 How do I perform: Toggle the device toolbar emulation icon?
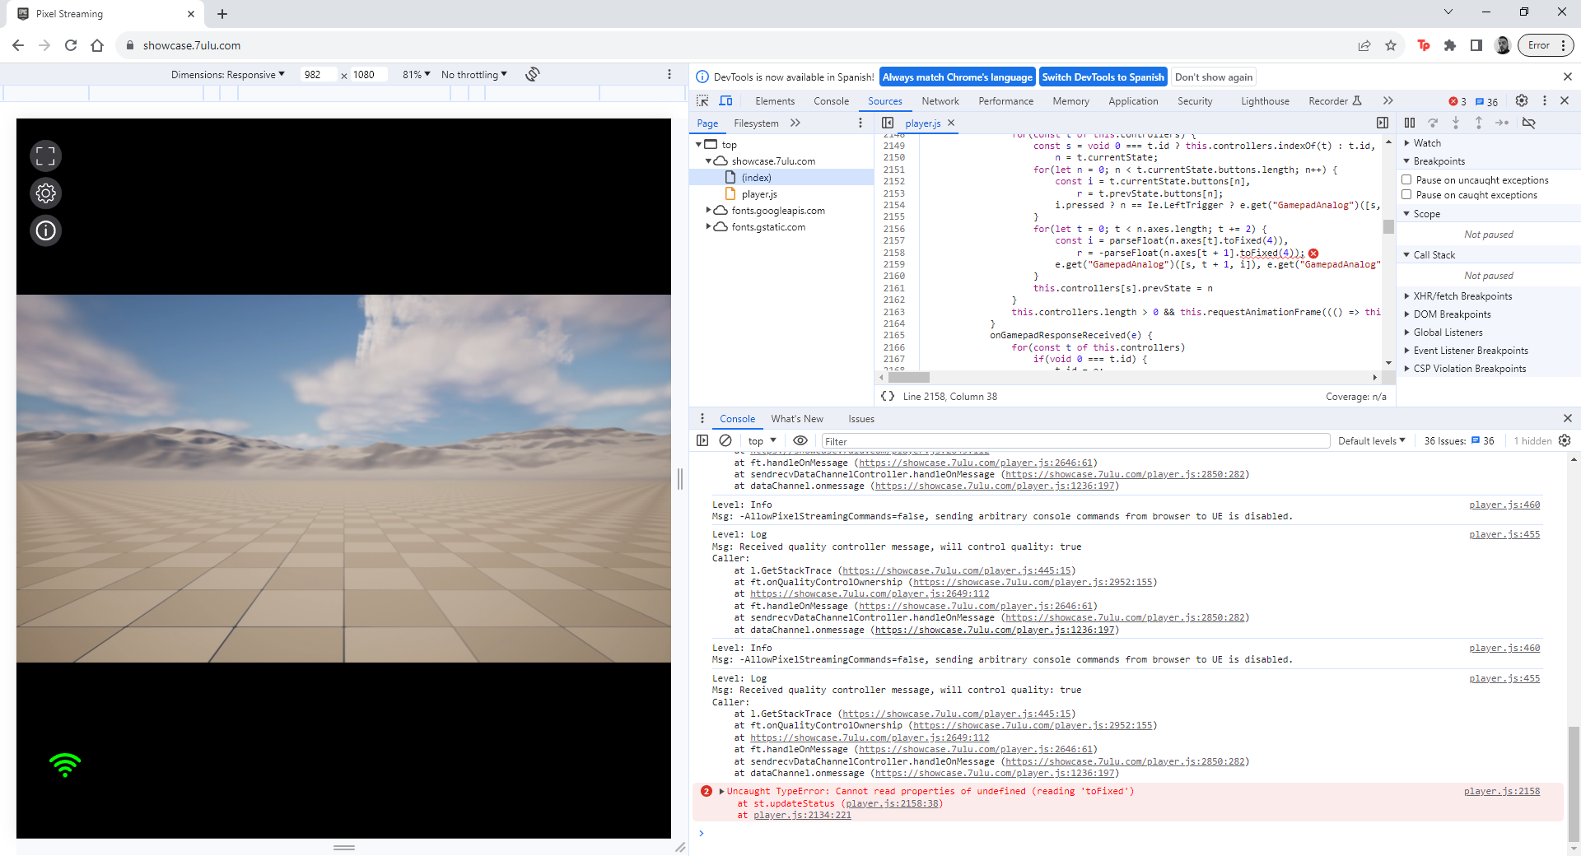[x=726, y=100]
